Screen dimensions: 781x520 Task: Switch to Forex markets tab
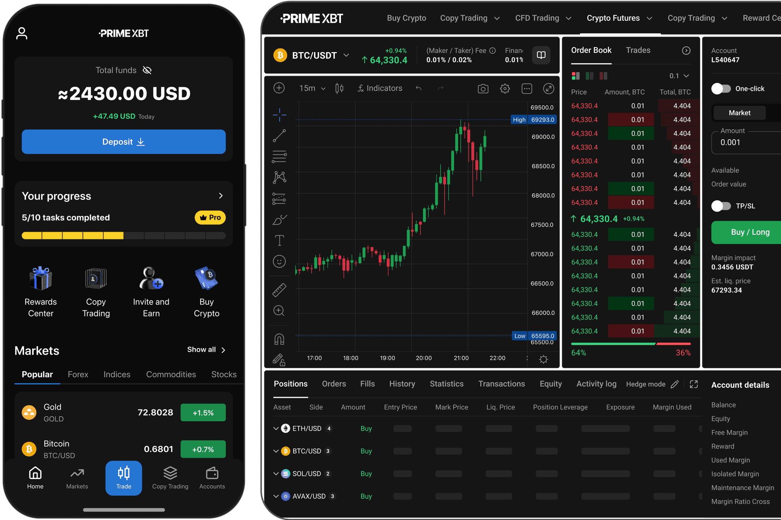point(78,374)
